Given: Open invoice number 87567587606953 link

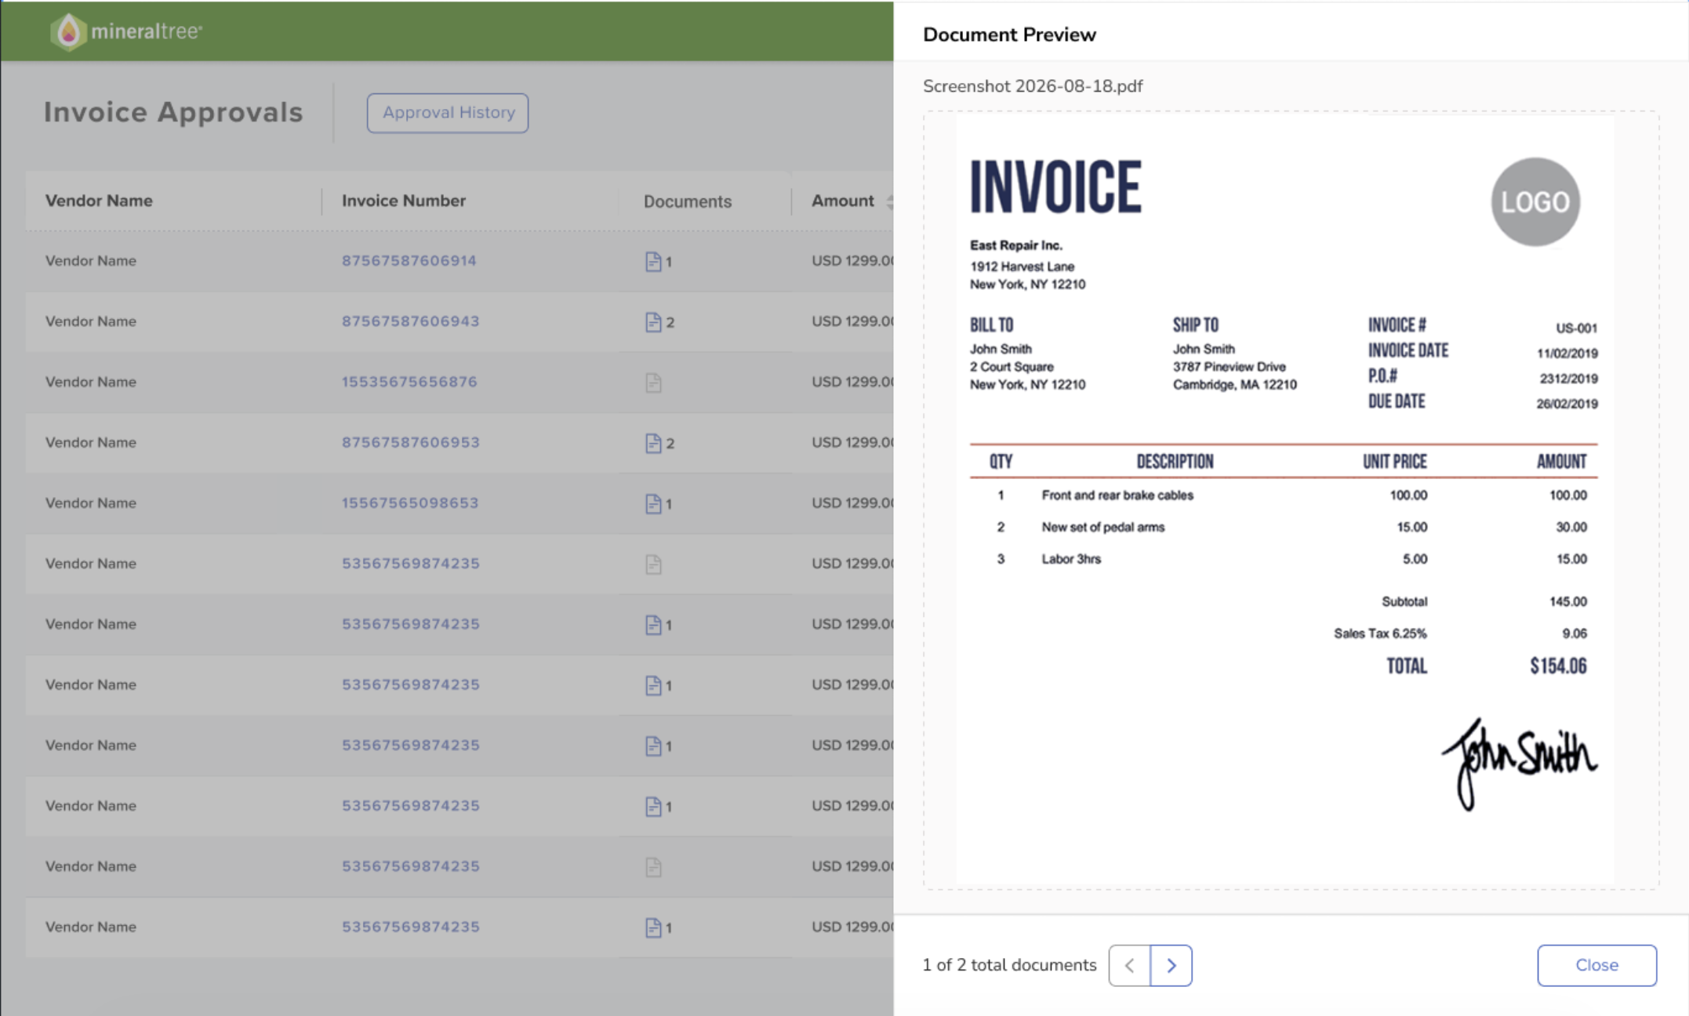Looking at the screenshot, I should point(410,442).
